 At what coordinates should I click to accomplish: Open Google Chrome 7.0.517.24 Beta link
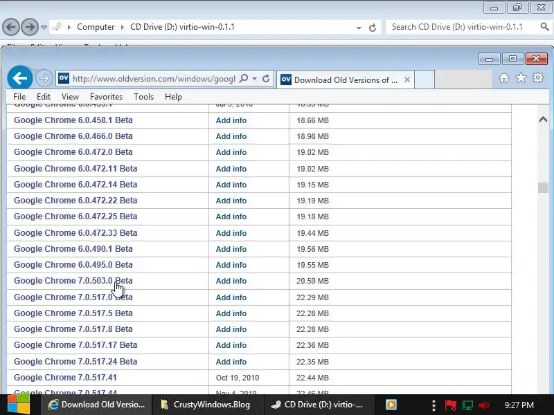[75, 361]
